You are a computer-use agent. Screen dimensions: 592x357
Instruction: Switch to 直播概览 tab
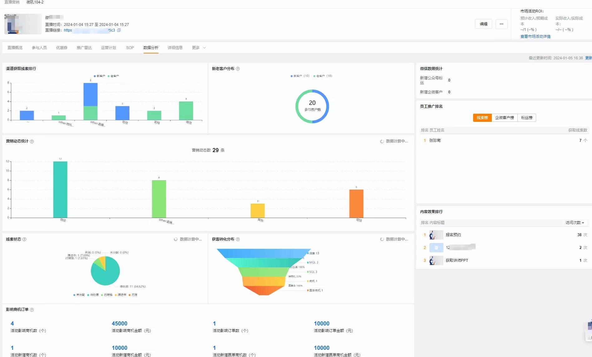point(15,48)
